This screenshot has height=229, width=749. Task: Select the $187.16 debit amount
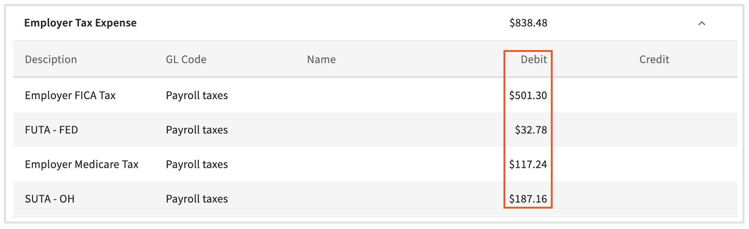point(528,199)
